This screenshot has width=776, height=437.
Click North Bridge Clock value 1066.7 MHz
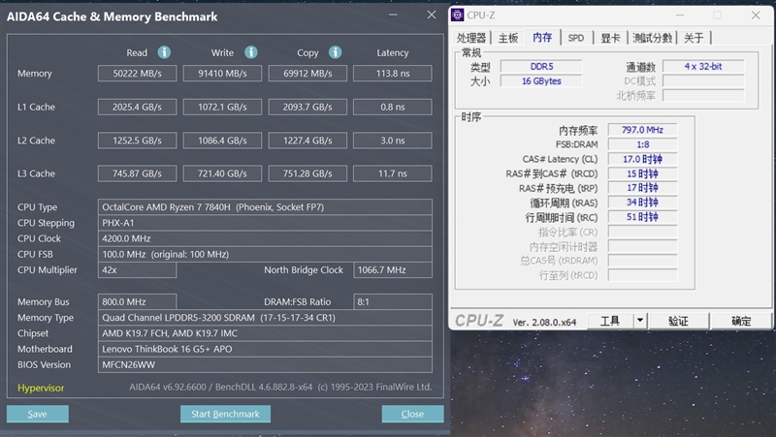pyautogui.click(x=393, y=270)
